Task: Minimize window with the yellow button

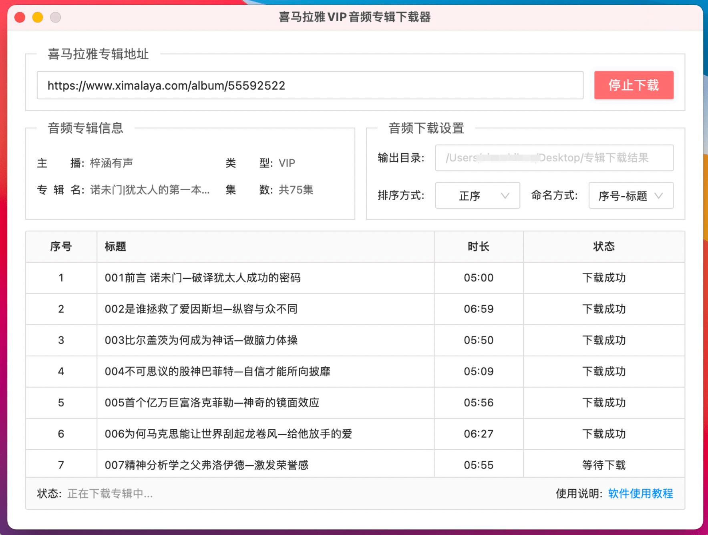Action: tap(38, 17)
